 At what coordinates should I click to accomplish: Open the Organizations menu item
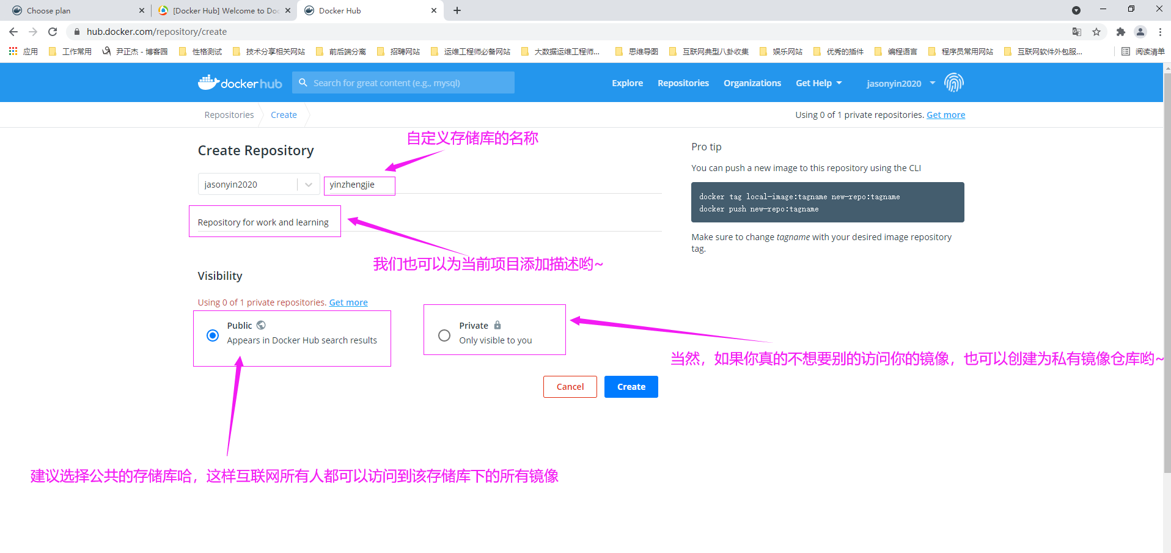click(752, 83)
